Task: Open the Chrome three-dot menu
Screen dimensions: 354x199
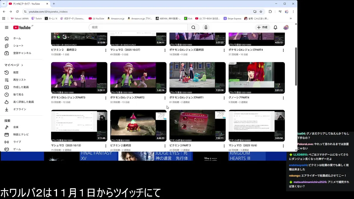Action: tap(293, 12)
